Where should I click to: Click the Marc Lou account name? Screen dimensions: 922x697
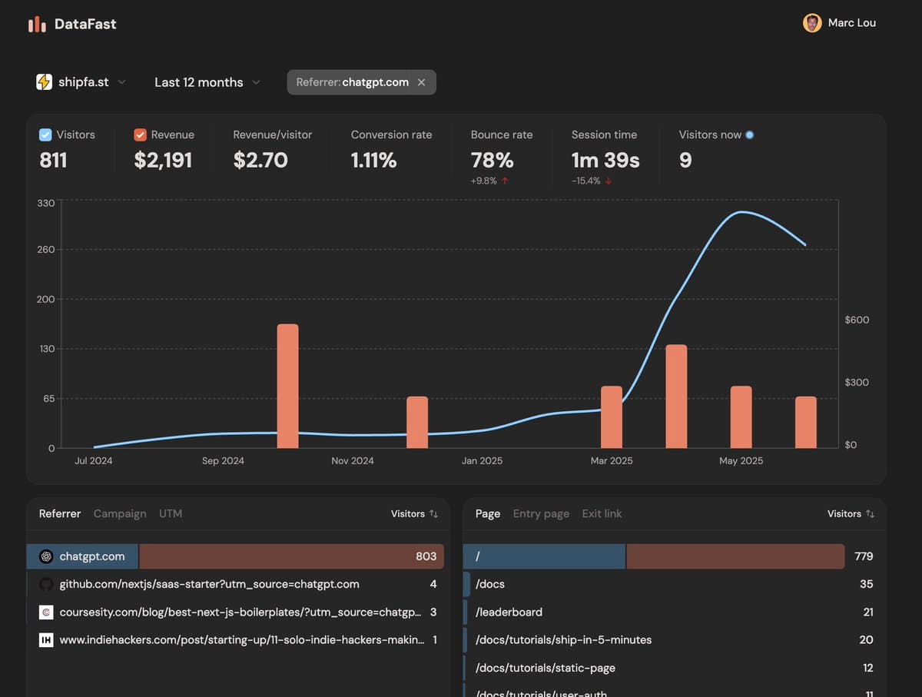[852, 23]
